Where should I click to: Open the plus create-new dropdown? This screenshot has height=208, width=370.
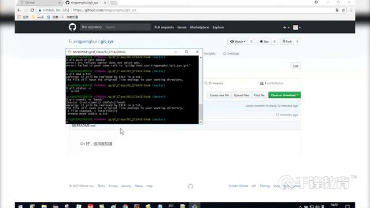(x=286, y=27)
